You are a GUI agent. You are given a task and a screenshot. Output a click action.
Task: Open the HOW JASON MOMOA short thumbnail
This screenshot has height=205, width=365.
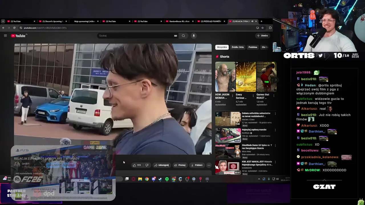pyautogui.click(x=225, y=77)
